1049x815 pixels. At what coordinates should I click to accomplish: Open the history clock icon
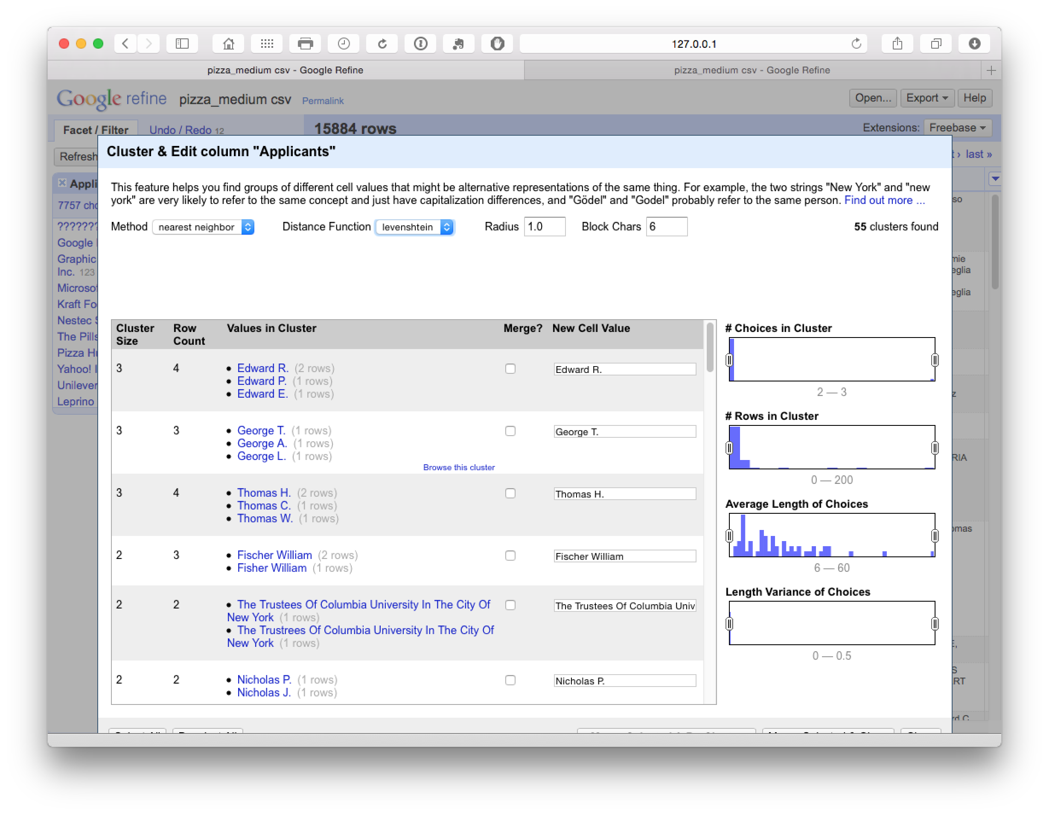(x=344, y=44)
